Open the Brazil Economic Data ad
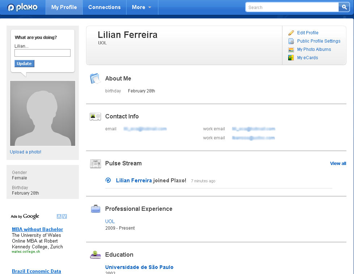 pos(37,271)
